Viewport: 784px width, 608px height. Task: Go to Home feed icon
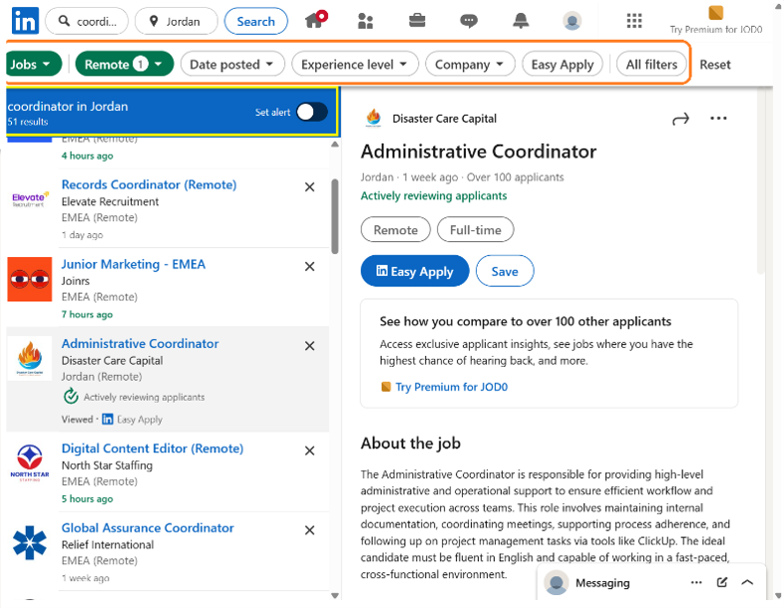pyautogui.click(x=315, y=20)
